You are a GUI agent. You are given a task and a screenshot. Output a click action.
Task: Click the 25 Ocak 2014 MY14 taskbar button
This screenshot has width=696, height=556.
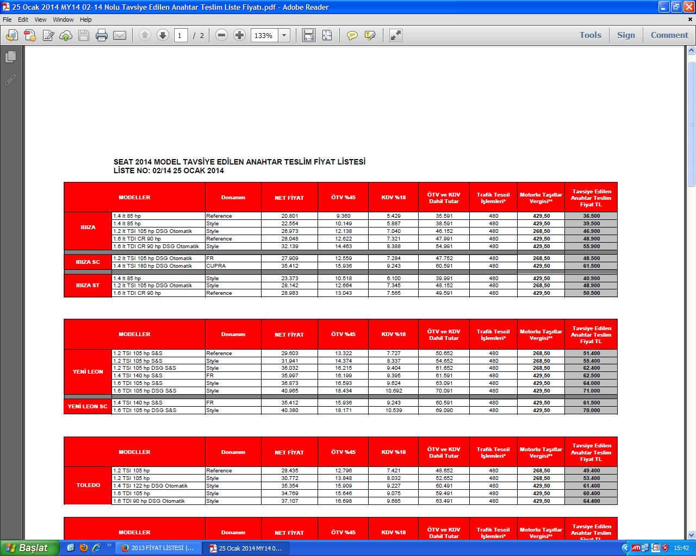pos(246,548)
